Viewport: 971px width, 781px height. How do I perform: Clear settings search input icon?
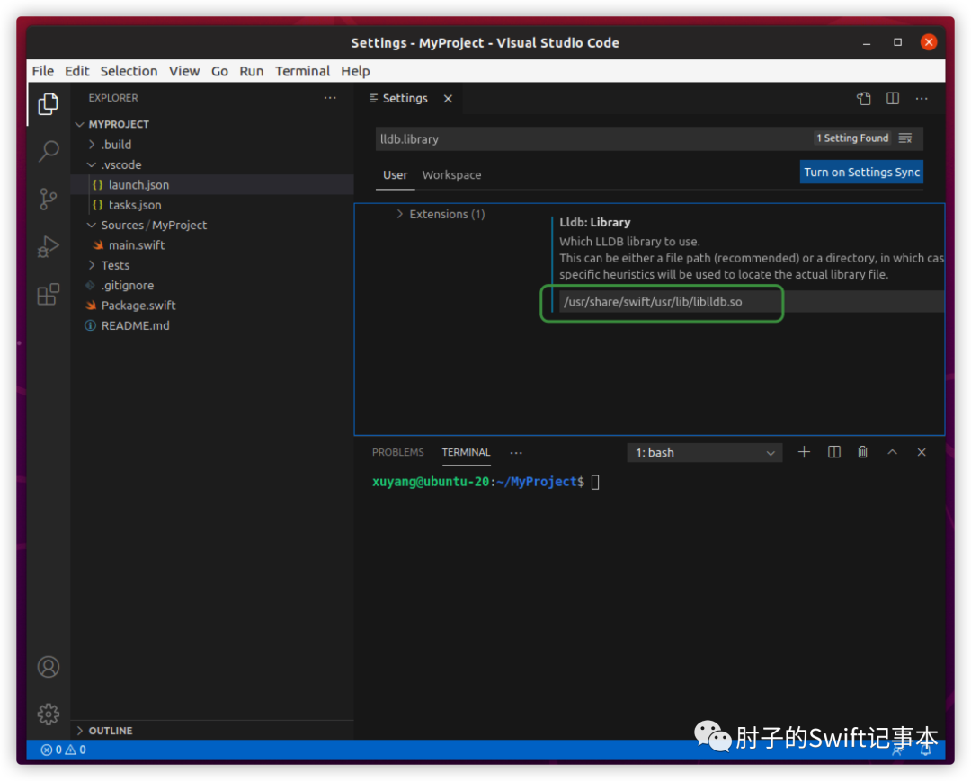point(905,138)
